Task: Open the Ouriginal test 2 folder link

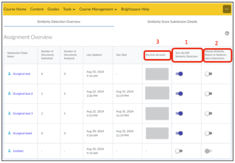Action: point(23,94)
